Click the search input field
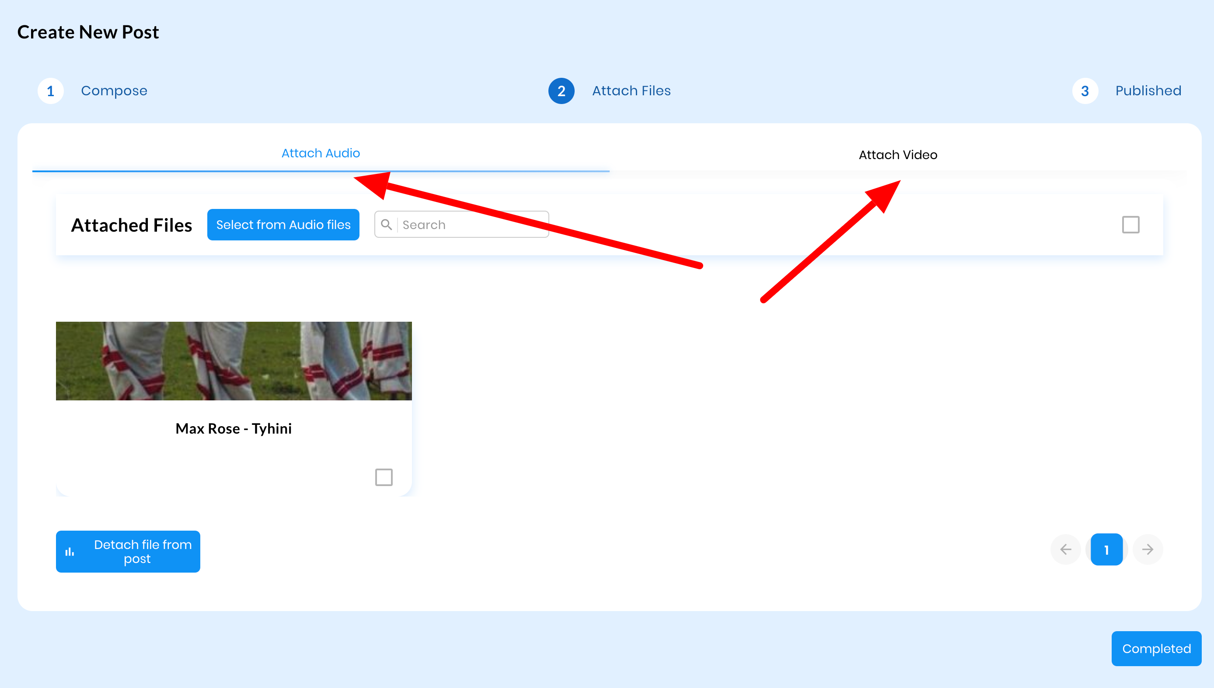 coord(463,225)
